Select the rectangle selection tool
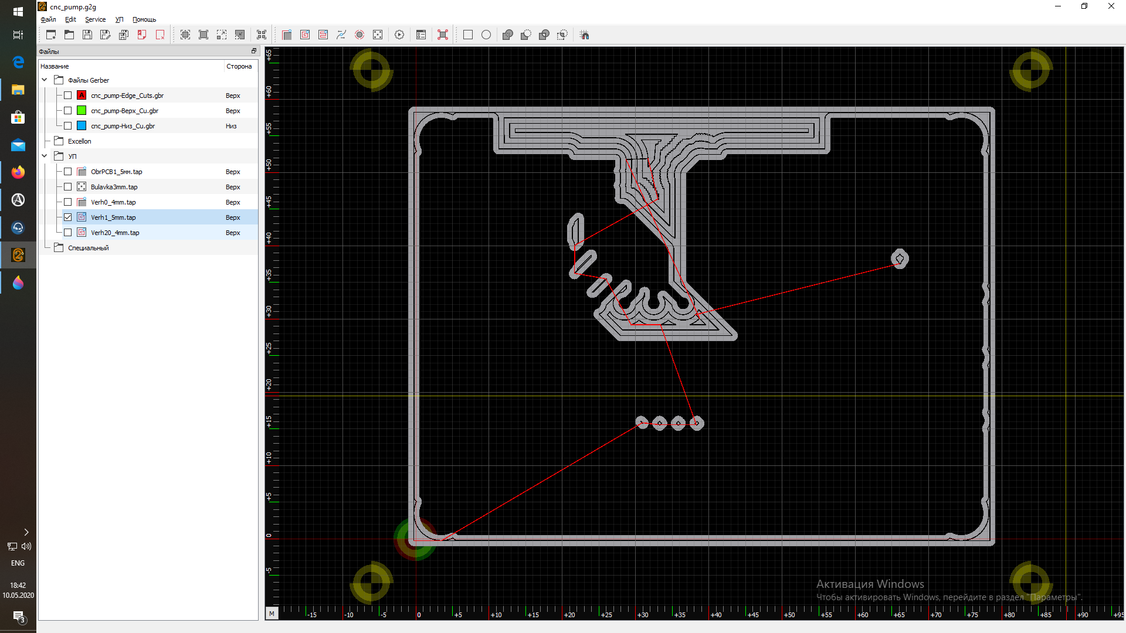Screen dimensions: 1126x633 pyautogui.click(x=468, y=35)
